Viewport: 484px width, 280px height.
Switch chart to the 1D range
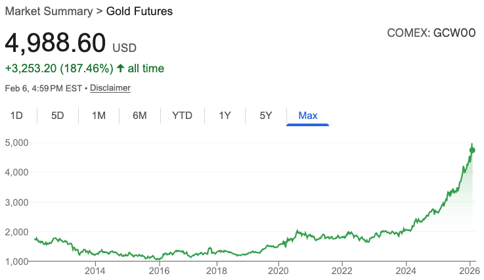click(x=16, y=116)
